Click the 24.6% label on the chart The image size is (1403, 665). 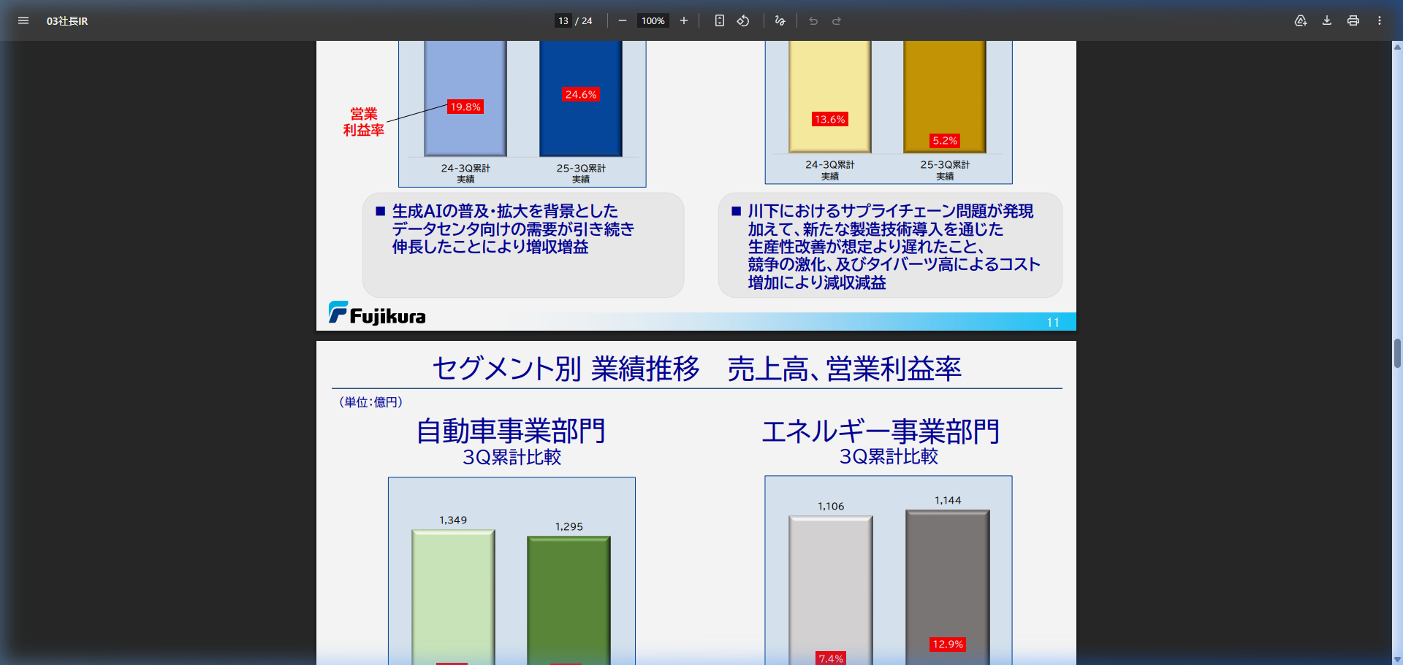(580, 94)
